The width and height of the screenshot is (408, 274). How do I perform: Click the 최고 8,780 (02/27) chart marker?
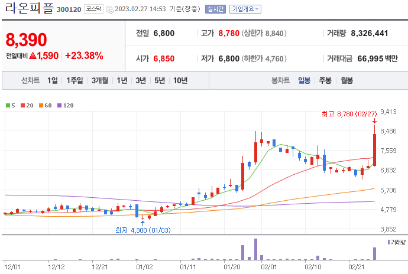pyautogui.click(x=349, y=114)
